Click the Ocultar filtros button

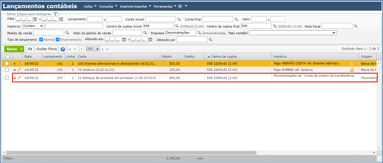47,49
